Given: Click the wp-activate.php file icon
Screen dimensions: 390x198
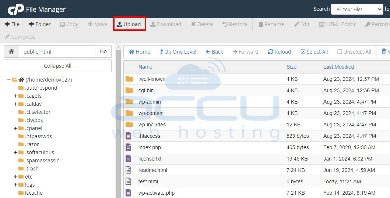Looking at the screenshot, I should [x=128, y=193].
